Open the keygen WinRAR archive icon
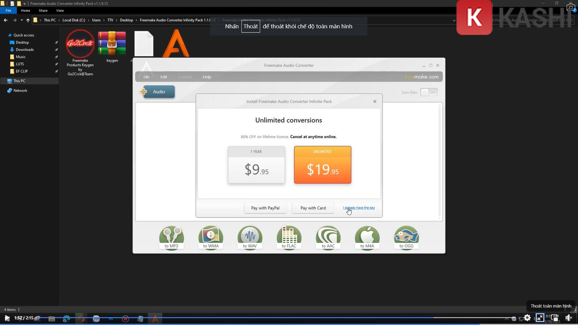 (112, 44)
